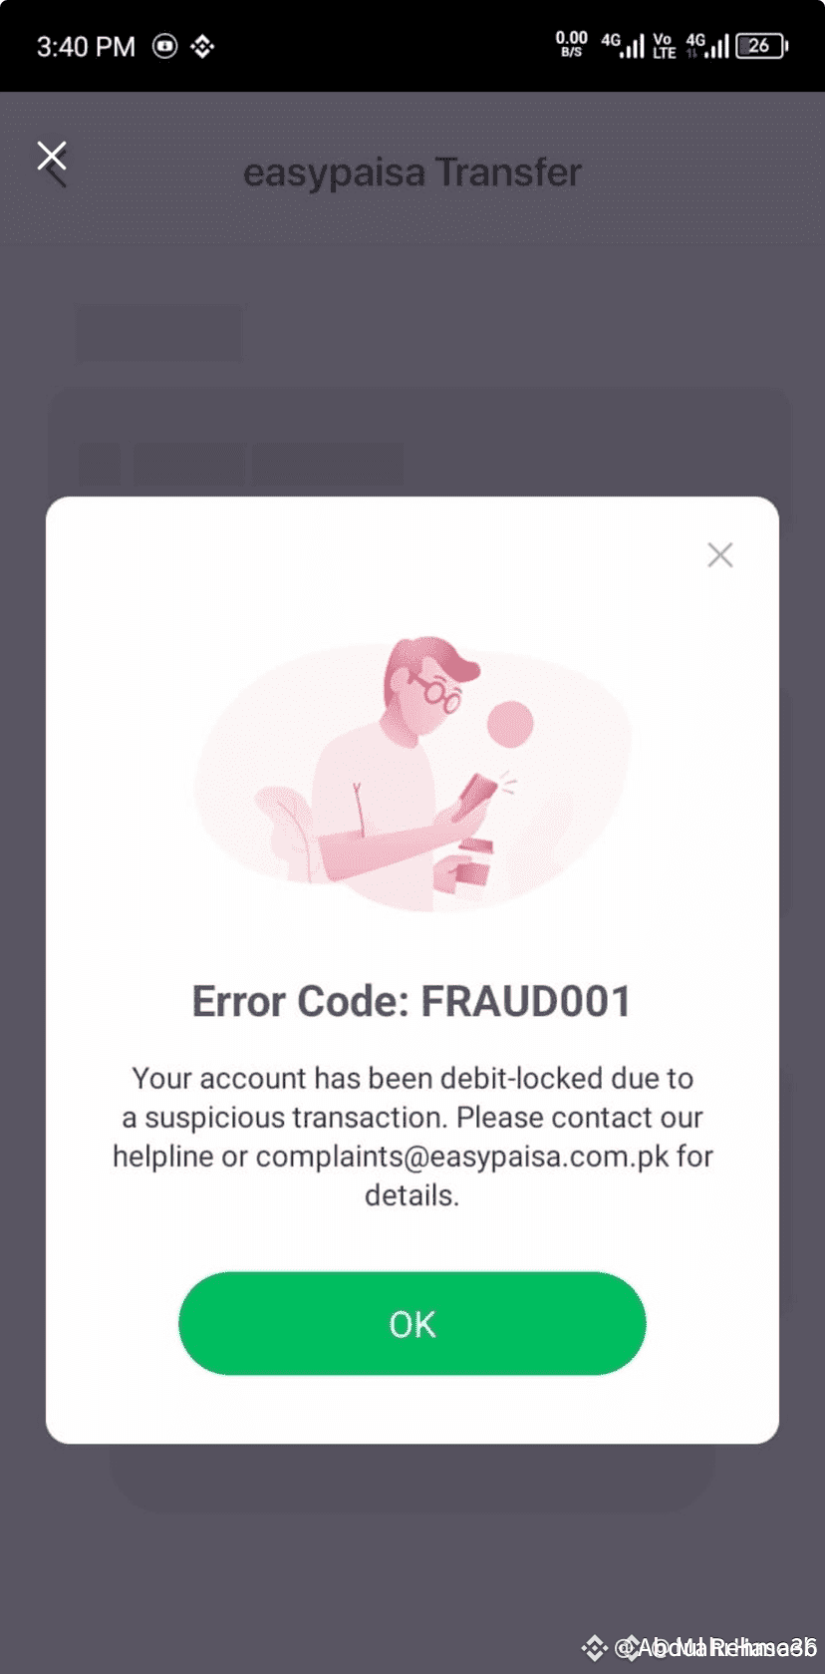Close the easypaisa Transfer screen
This screenshot has height=1674, width=825.
coord(52,158)
